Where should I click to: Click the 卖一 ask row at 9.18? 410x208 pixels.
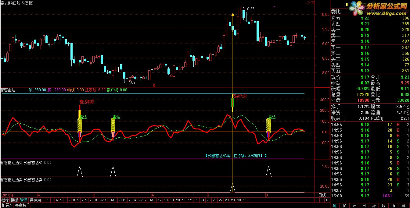coord(370,41)
